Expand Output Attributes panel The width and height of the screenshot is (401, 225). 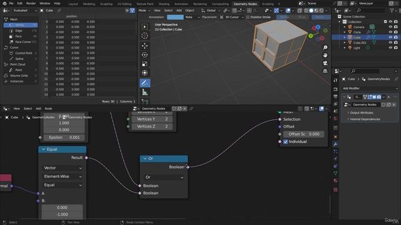tap(362, 112)
